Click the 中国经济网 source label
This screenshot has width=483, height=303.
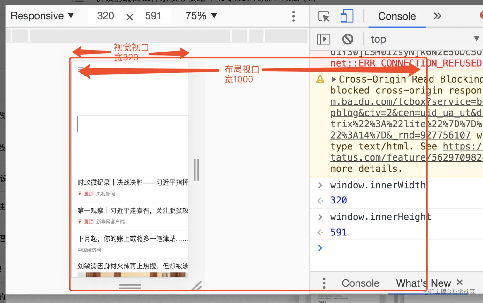click(89, 250)
